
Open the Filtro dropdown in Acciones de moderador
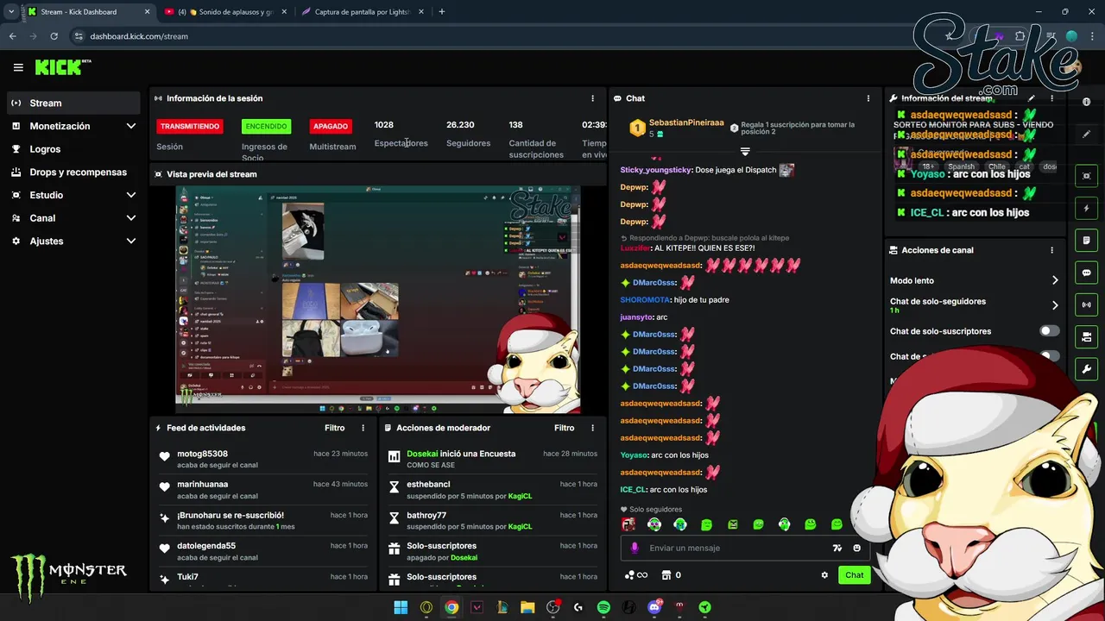click(x=564, y=428)
